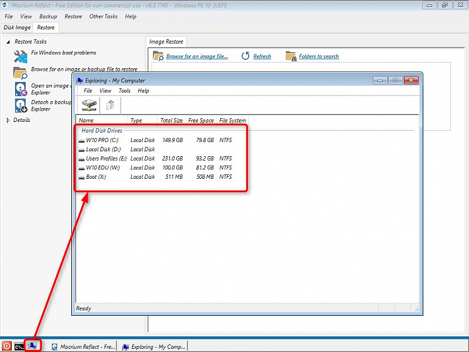Open the Restore menu

(73, 16)
